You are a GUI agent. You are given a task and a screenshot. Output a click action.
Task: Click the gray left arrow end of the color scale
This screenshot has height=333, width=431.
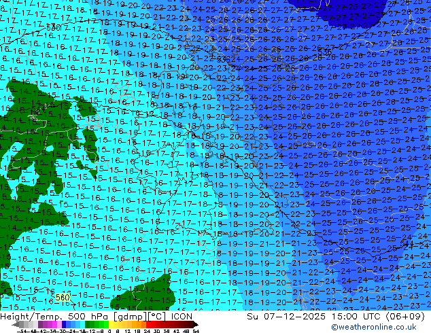click(x=15, y=325)
